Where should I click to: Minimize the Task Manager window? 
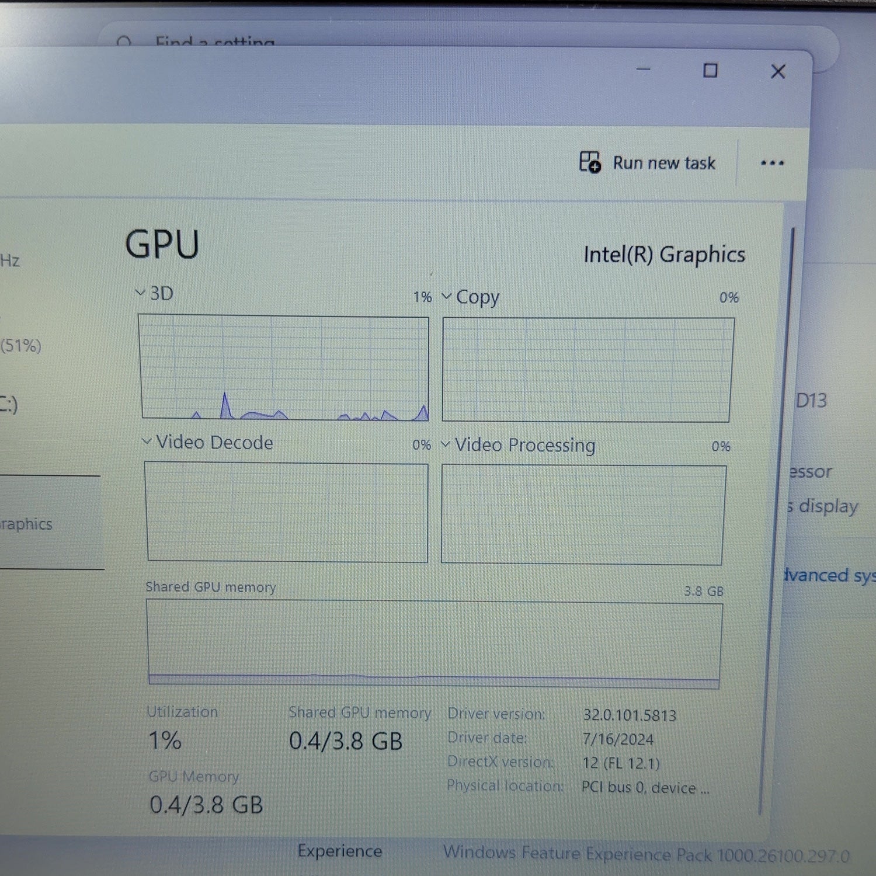pos(643,69)
